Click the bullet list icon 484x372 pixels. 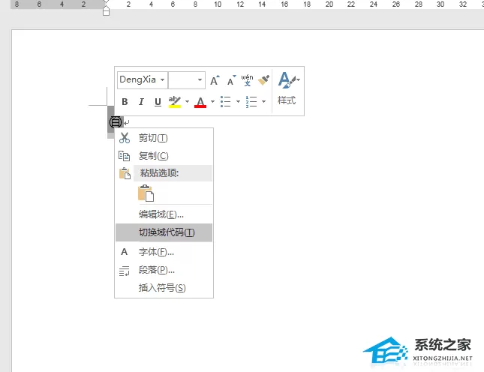(x=226, y=101)
